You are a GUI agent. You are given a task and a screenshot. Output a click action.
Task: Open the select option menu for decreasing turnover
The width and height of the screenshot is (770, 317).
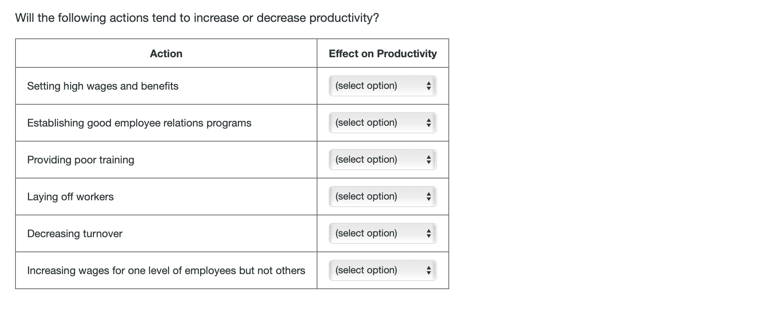click(x=382, y=233)
